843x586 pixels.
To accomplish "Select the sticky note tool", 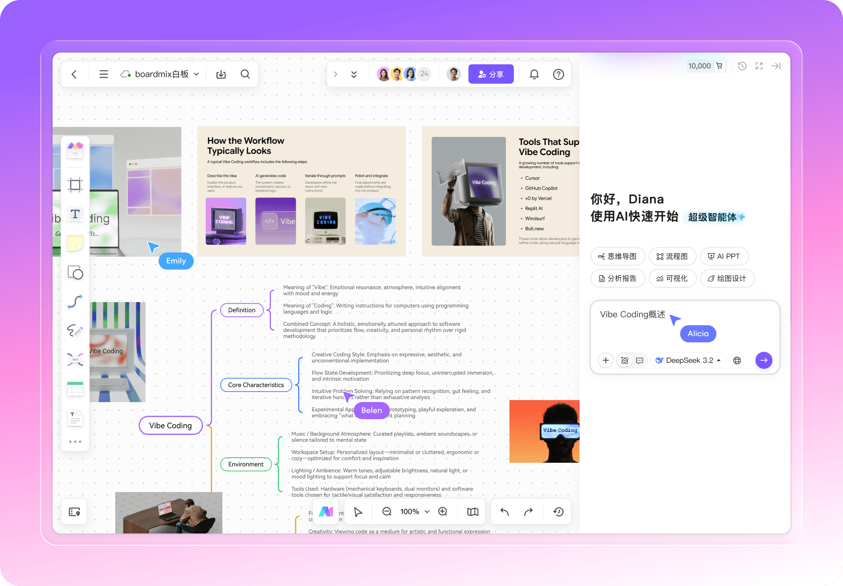I will pyautogui.click(x=75, y=243).
